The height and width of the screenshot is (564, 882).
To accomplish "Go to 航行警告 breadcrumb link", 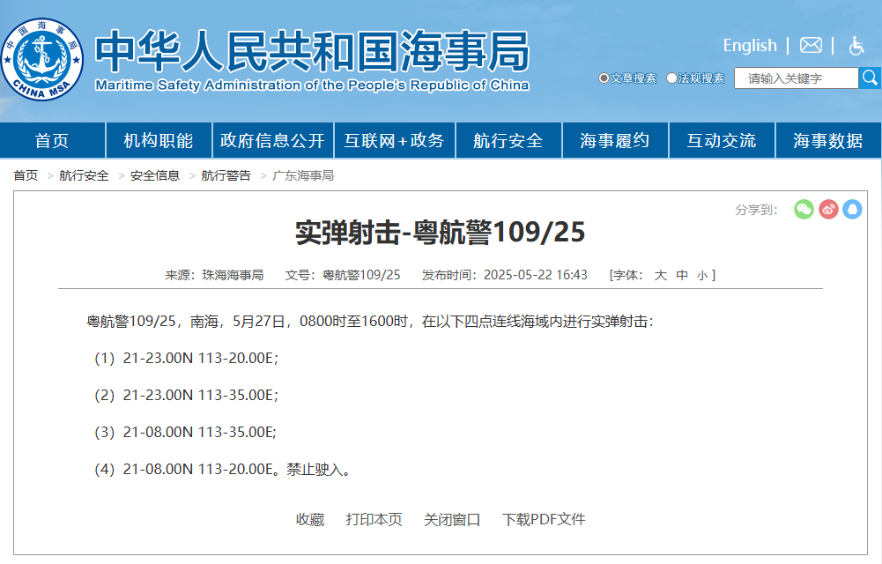I will (226, 175).
